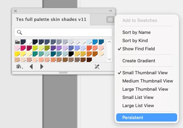Viewport: 183px width, 128px height.
Task: Pick the darkest brown skin swatch
Action: 89,60
